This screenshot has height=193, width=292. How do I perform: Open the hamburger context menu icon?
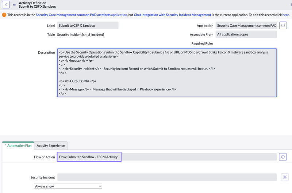point(14,5)
